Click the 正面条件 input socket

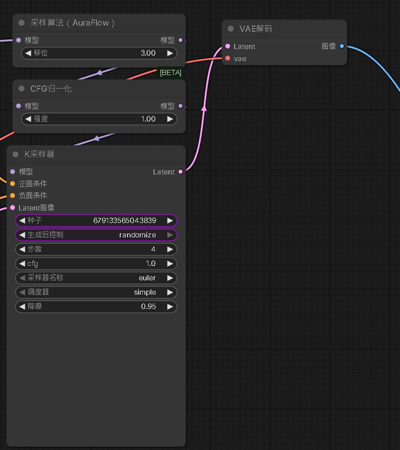click(x=13, y=184)
